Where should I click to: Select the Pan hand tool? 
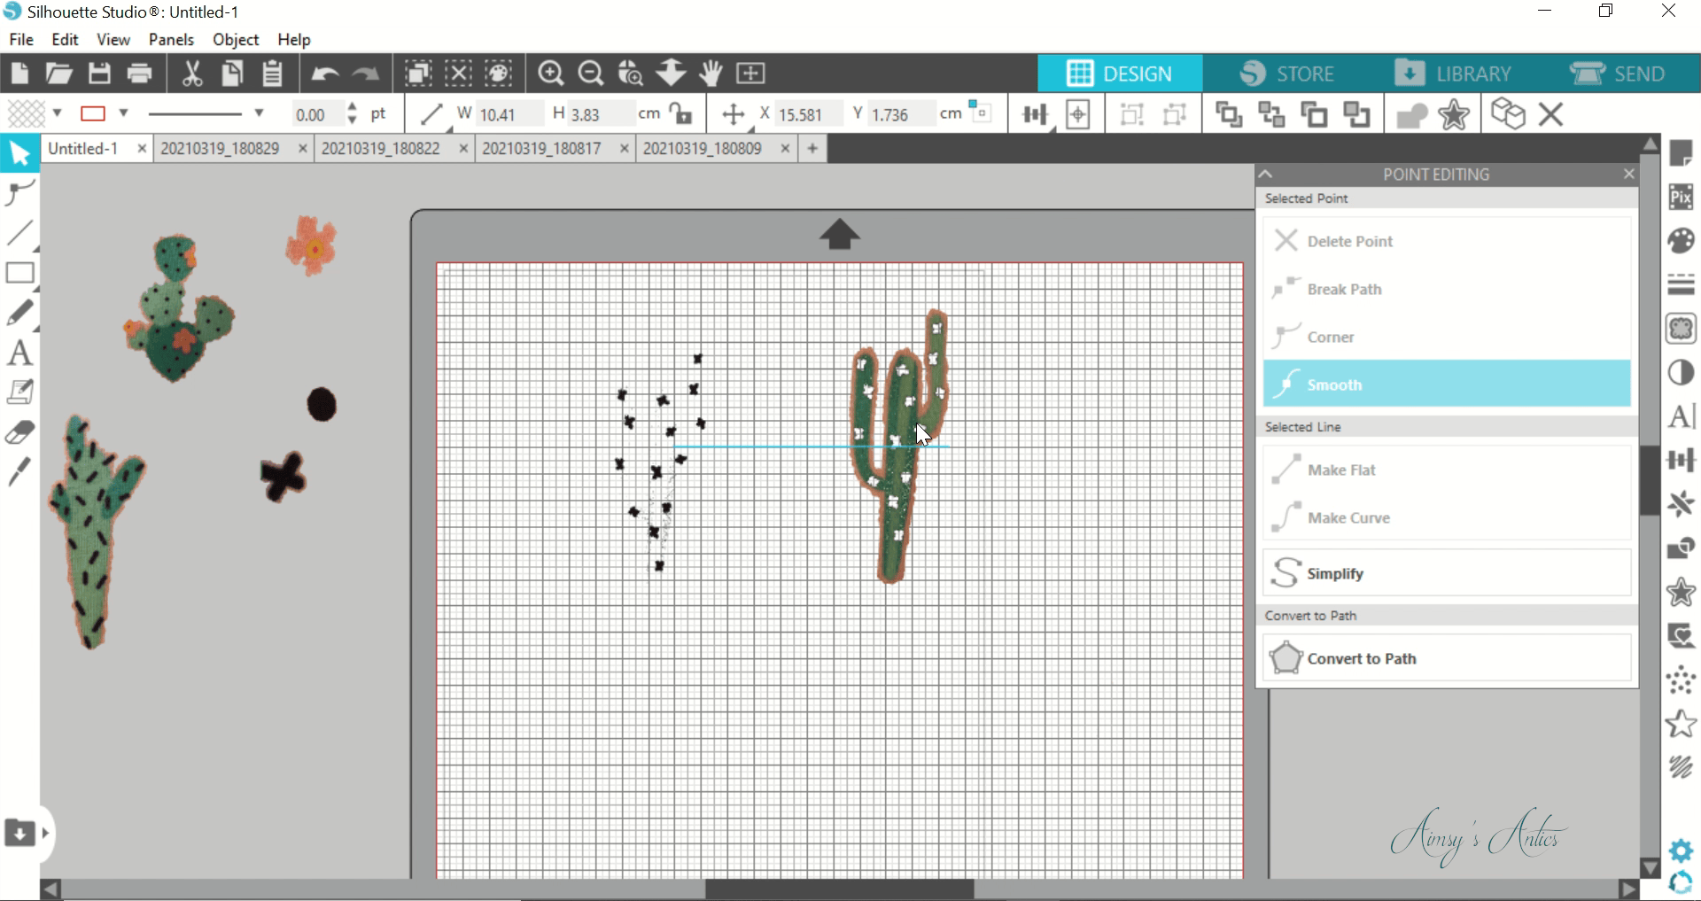coord(711,74)
